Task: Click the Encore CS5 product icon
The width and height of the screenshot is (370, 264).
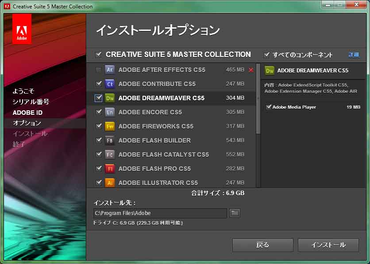Action: click(x=110, y=112)
